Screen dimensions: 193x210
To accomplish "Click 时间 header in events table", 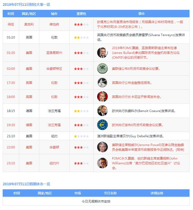I will click(x=11, y=14).
